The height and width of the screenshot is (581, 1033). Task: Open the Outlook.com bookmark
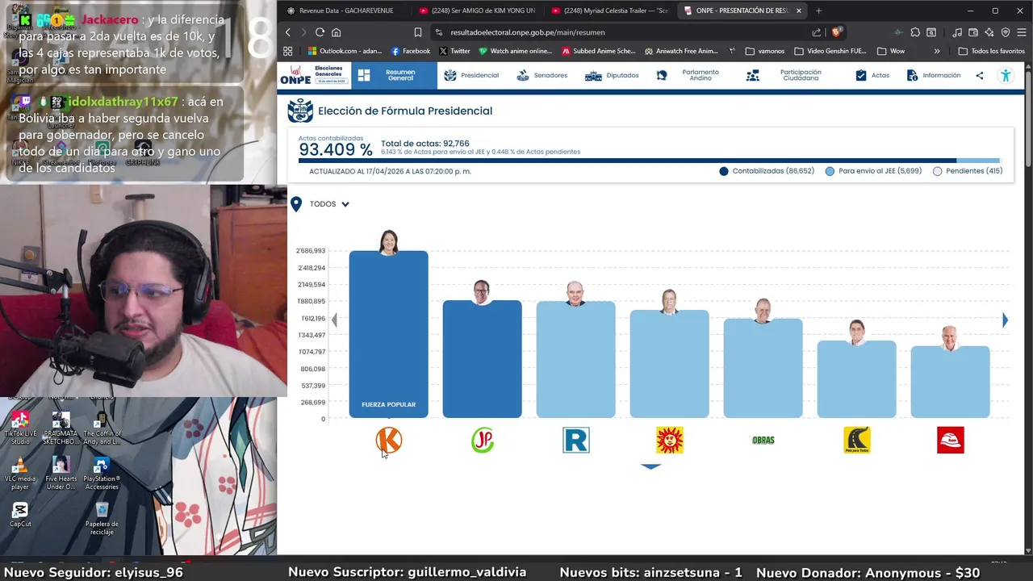click(345, 51)
